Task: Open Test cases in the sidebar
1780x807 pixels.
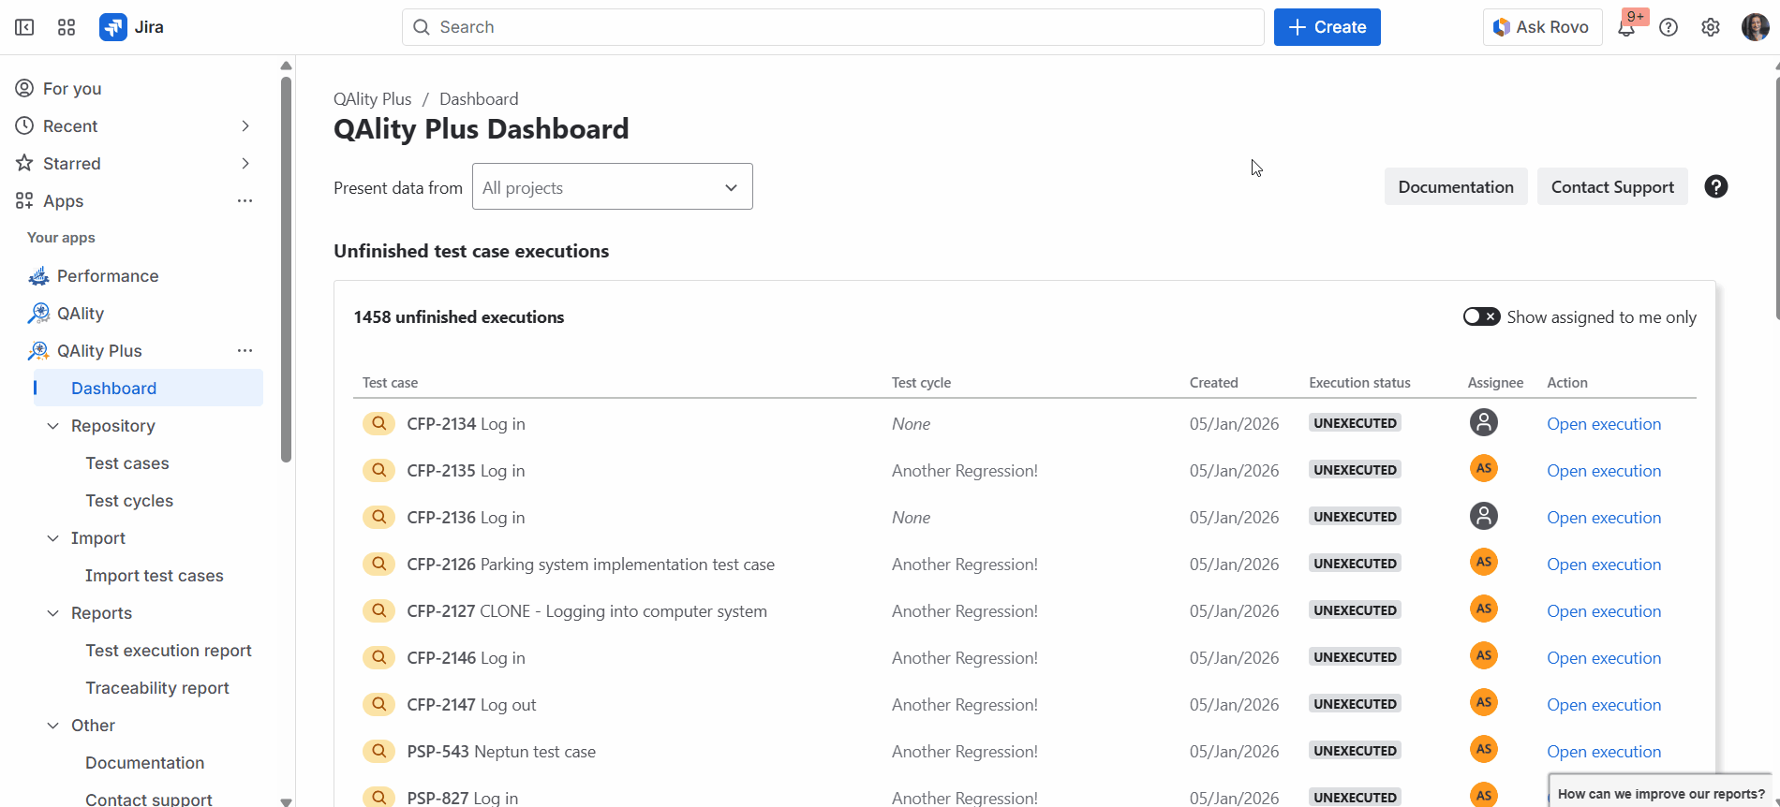Action: tap(127, 463)
